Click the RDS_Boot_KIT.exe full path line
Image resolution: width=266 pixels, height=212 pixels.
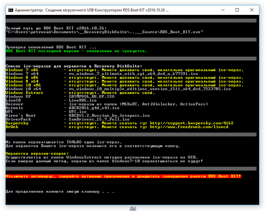104,32
